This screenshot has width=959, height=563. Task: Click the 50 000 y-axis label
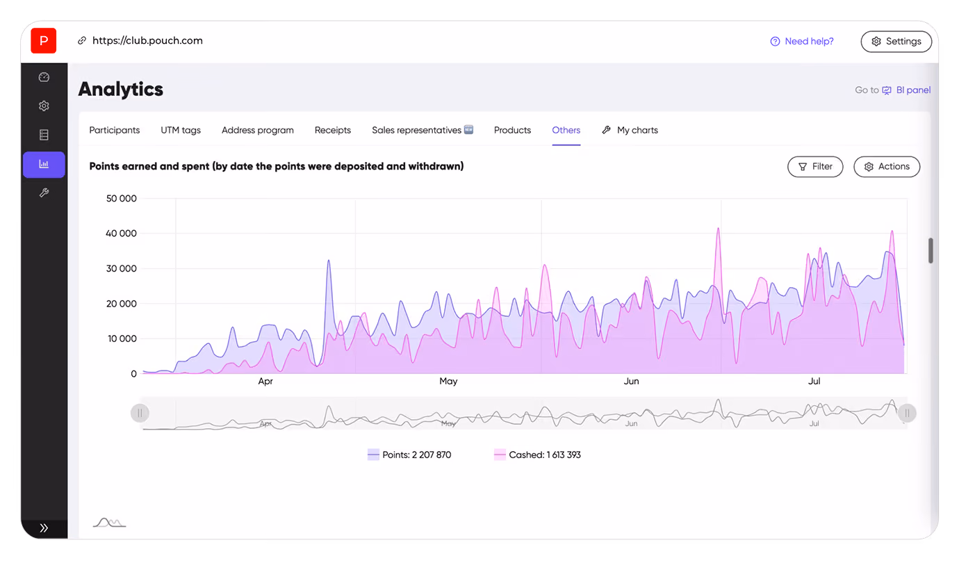(x=122, y=199)
